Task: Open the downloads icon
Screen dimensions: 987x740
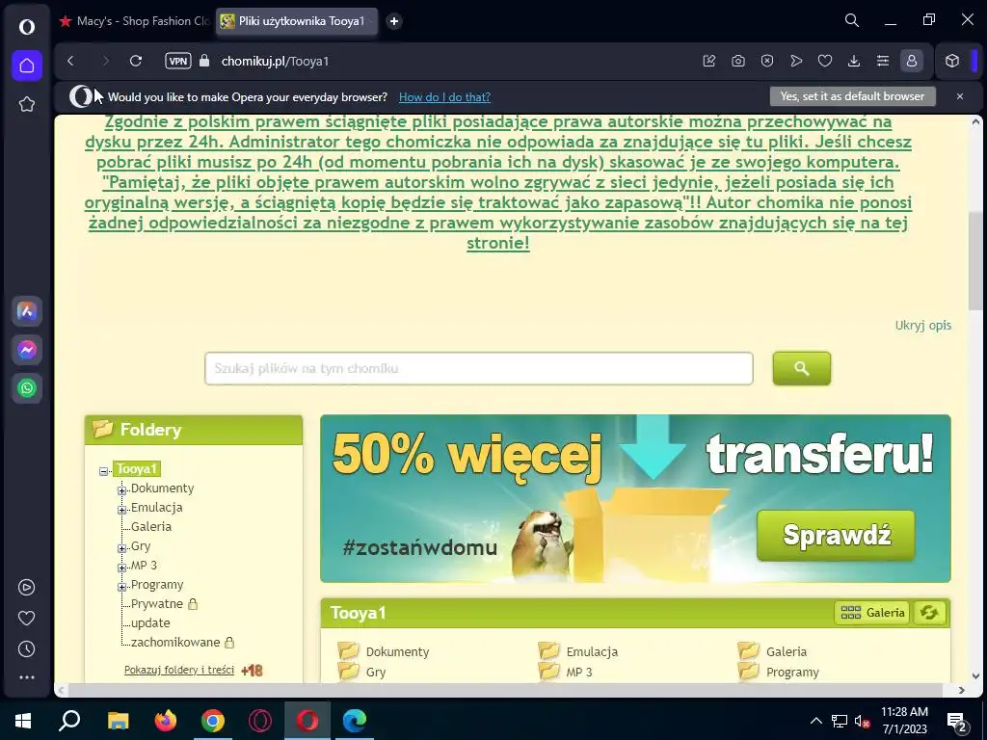Action: (x=854, y=61)
